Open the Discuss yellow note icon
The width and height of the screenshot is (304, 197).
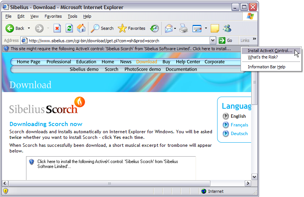point(215,28)
